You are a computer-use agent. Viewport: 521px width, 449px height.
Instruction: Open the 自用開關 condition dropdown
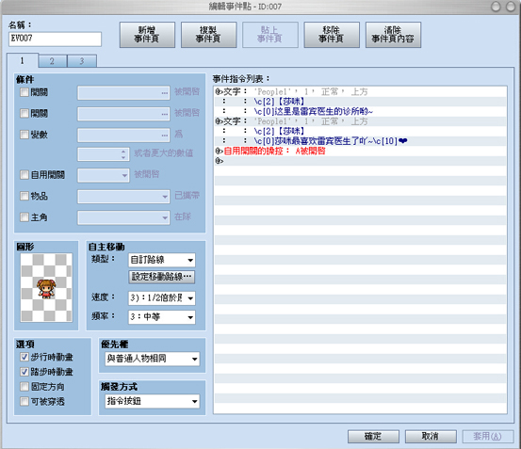coord(104,175)
